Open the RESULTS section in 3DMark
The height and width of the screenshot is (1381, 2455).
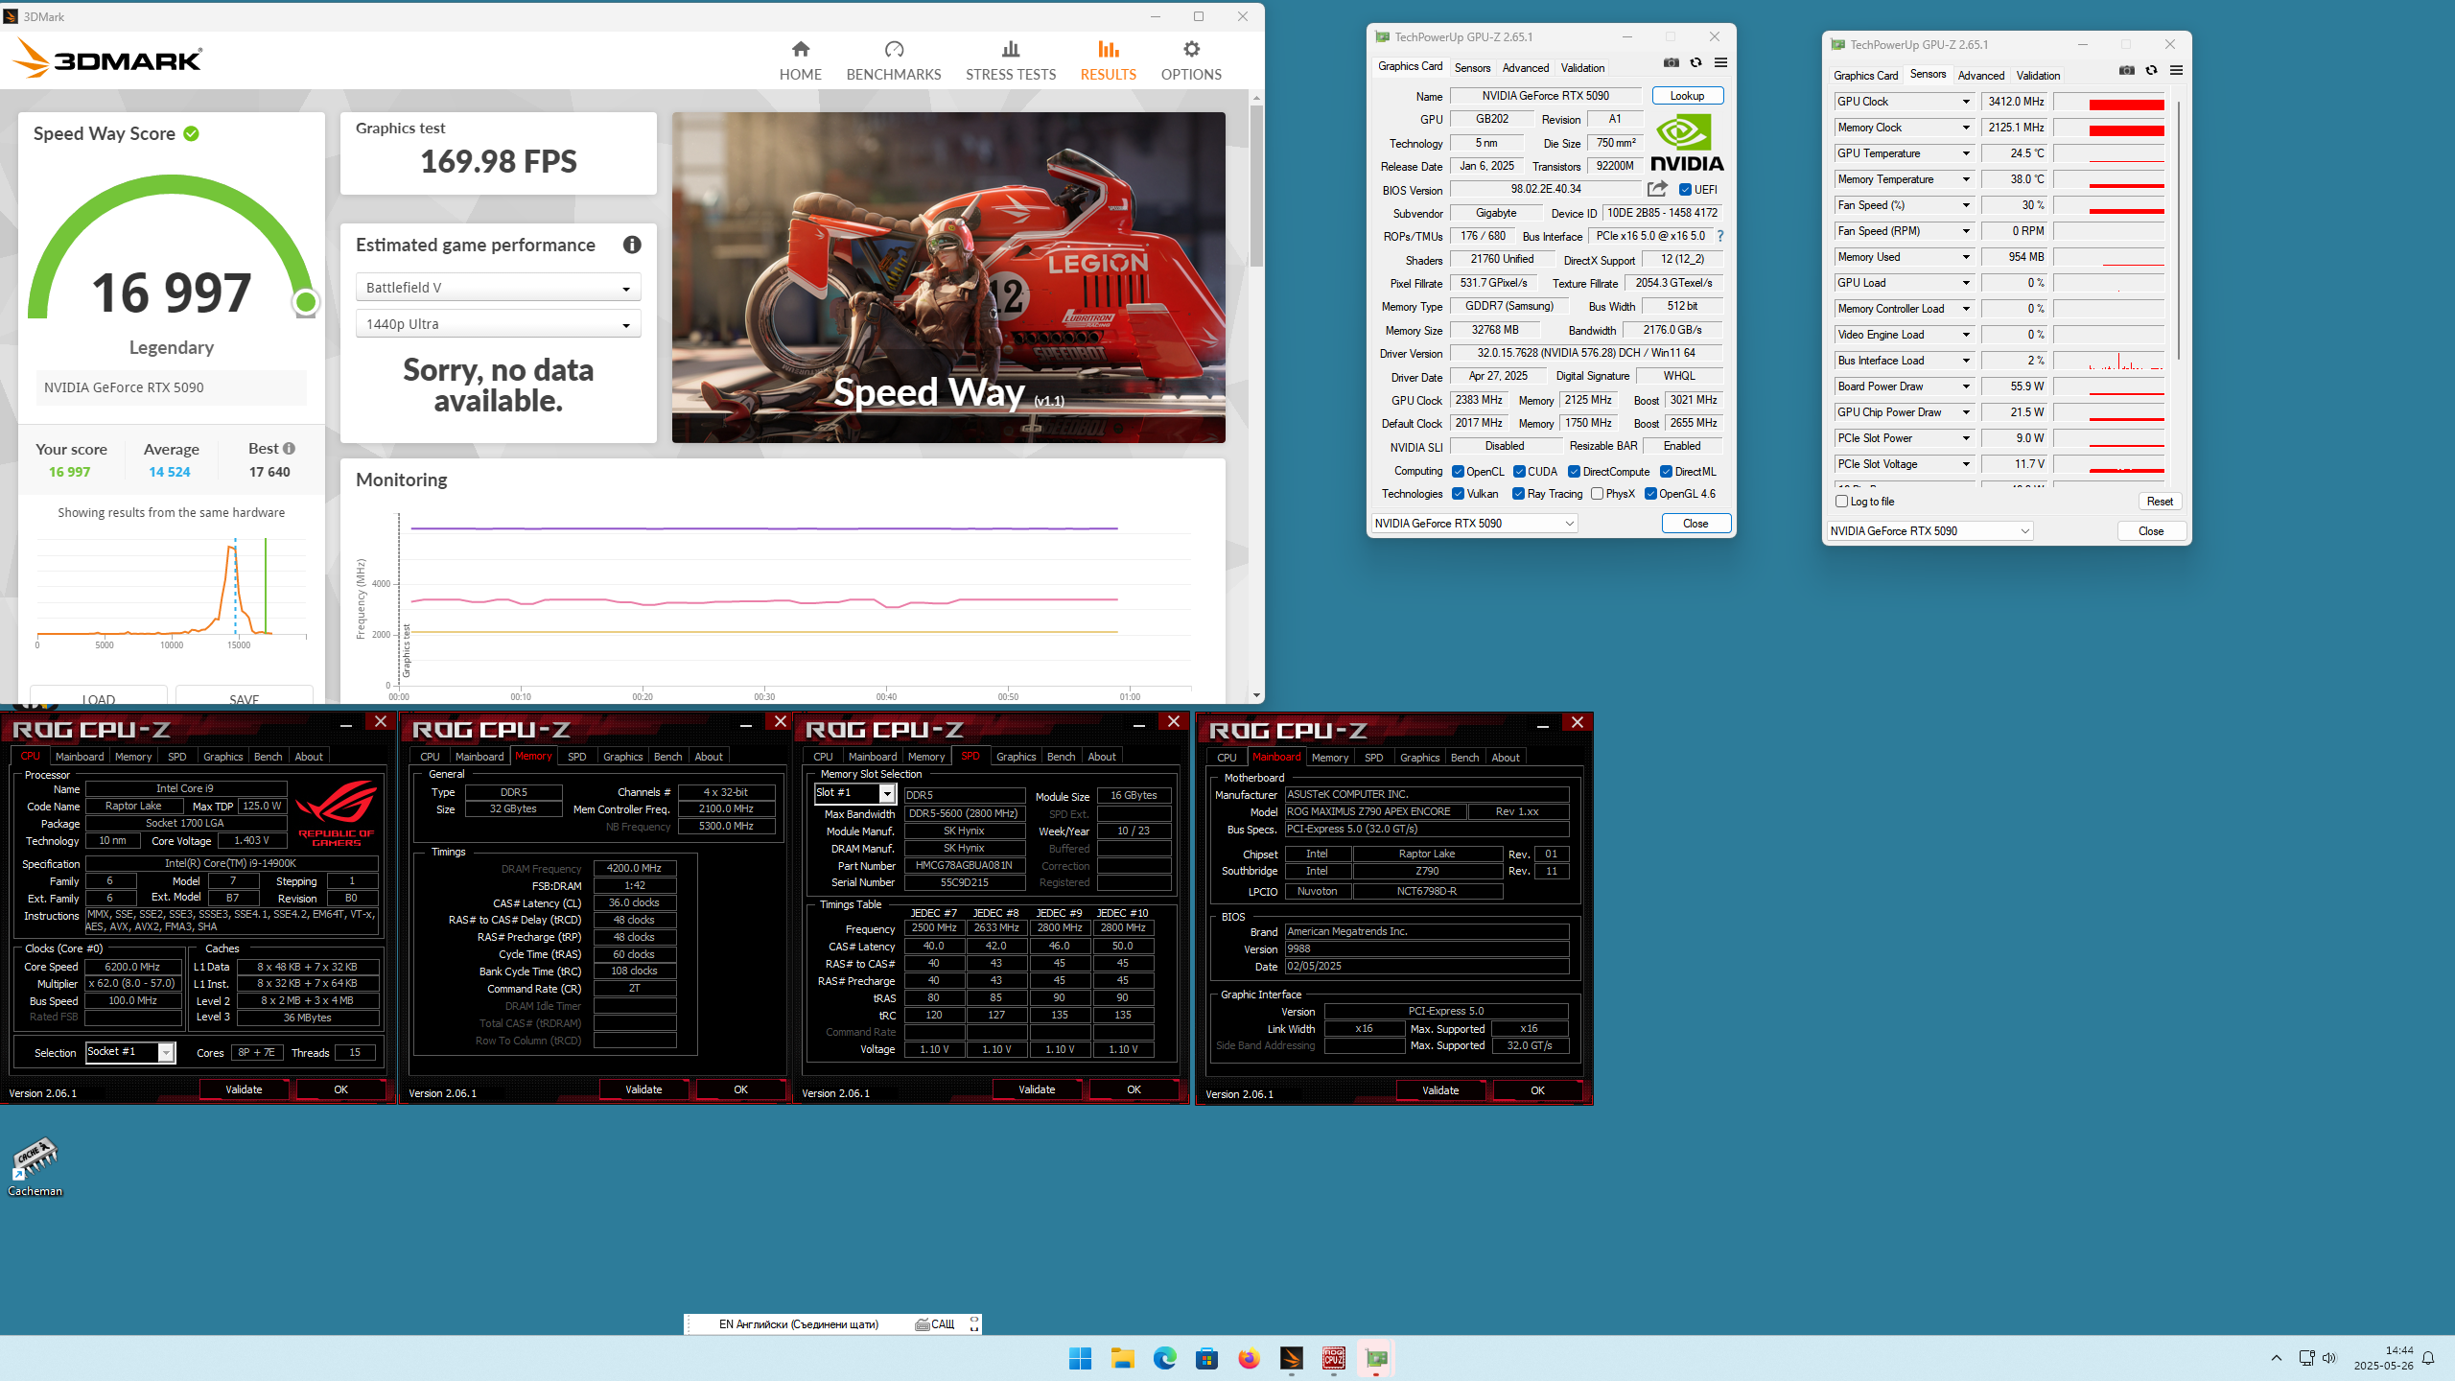coord(1108,60)
